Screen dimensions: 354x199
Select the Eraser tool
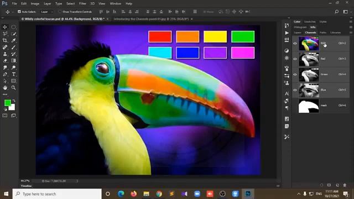pos(5,61)
